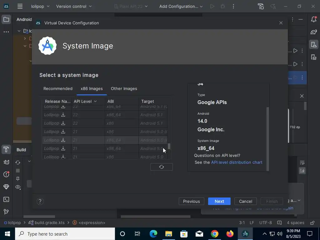Open the API level distribution chart link

coord(237,162)
